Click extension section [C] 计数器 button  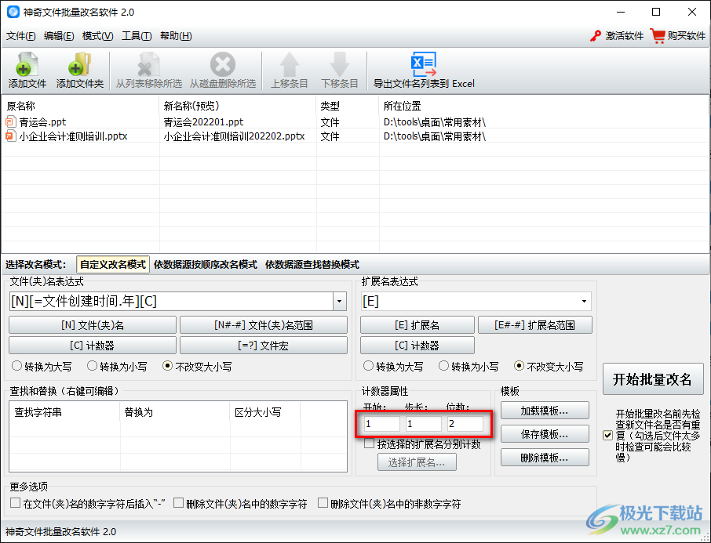(417, 345)
